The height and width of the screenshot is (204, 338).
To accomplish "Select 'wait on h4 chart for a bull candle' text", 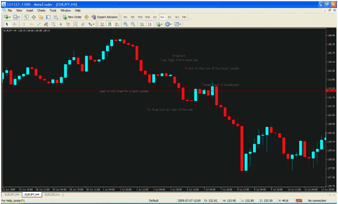I will [124, 91].
